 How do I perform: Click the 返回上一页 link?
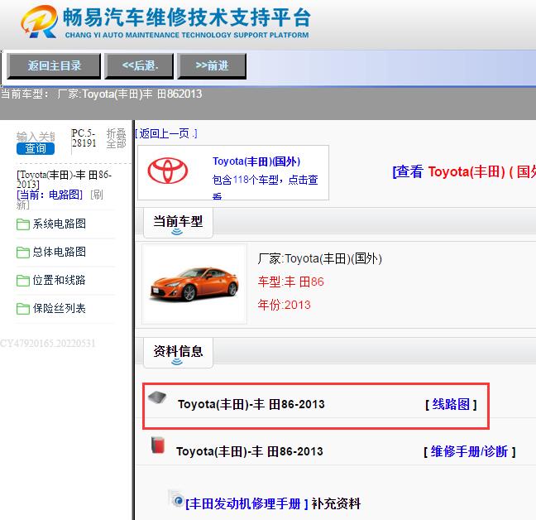tap(166, 133)
